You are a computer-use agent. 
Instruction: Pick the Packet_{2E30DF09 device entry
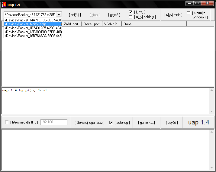[33, 32]
